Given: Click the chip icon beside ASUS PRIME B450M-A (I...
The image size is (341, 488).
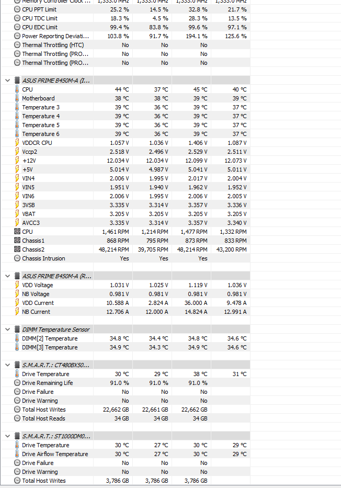Looking at the screenshot, I should tap(17, 81).
